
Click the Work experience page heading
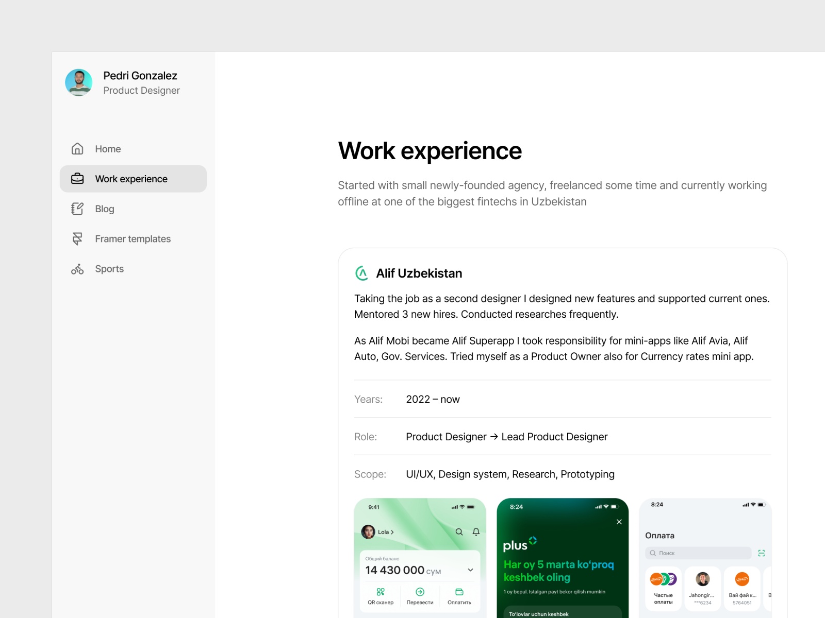point(430,151)
